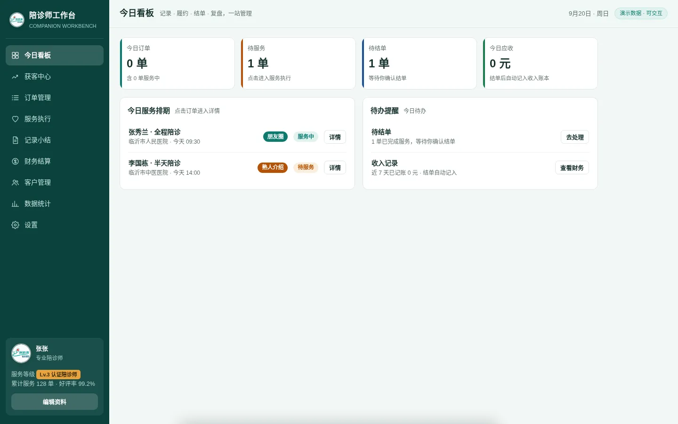The image size is (678, 424).
Task: Click the 数据统计 bar chart icon
Action: [x=15, y=204]
